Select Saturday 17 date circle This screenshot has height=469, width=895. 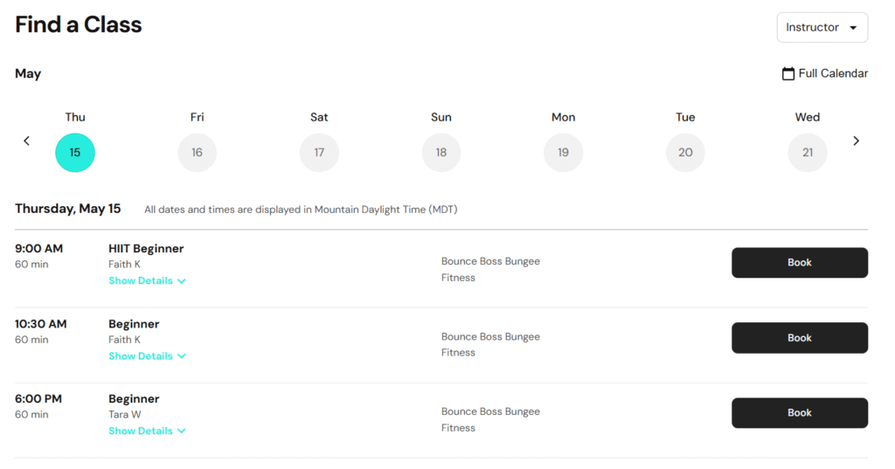[319, 152]
